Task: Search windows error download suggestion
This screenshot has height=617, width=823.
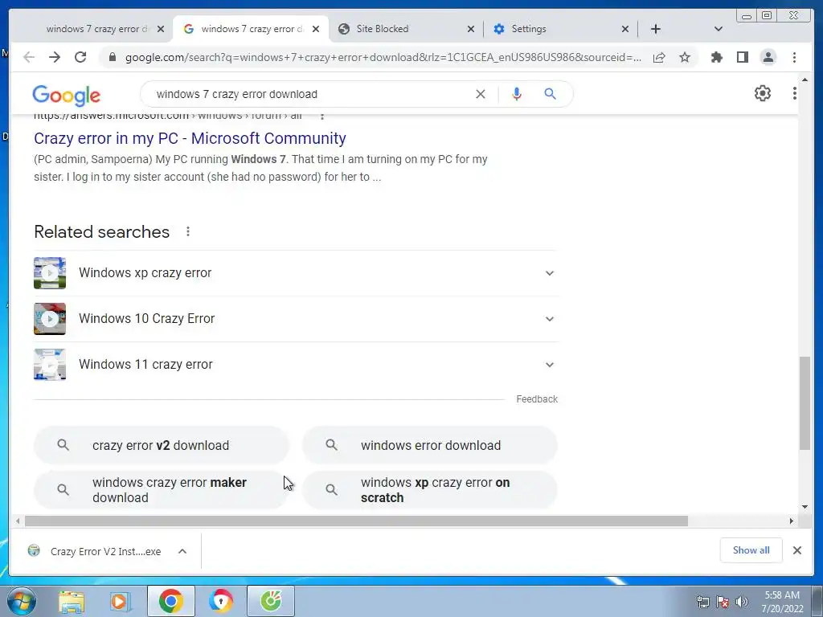Action: (x=430, y=445)
